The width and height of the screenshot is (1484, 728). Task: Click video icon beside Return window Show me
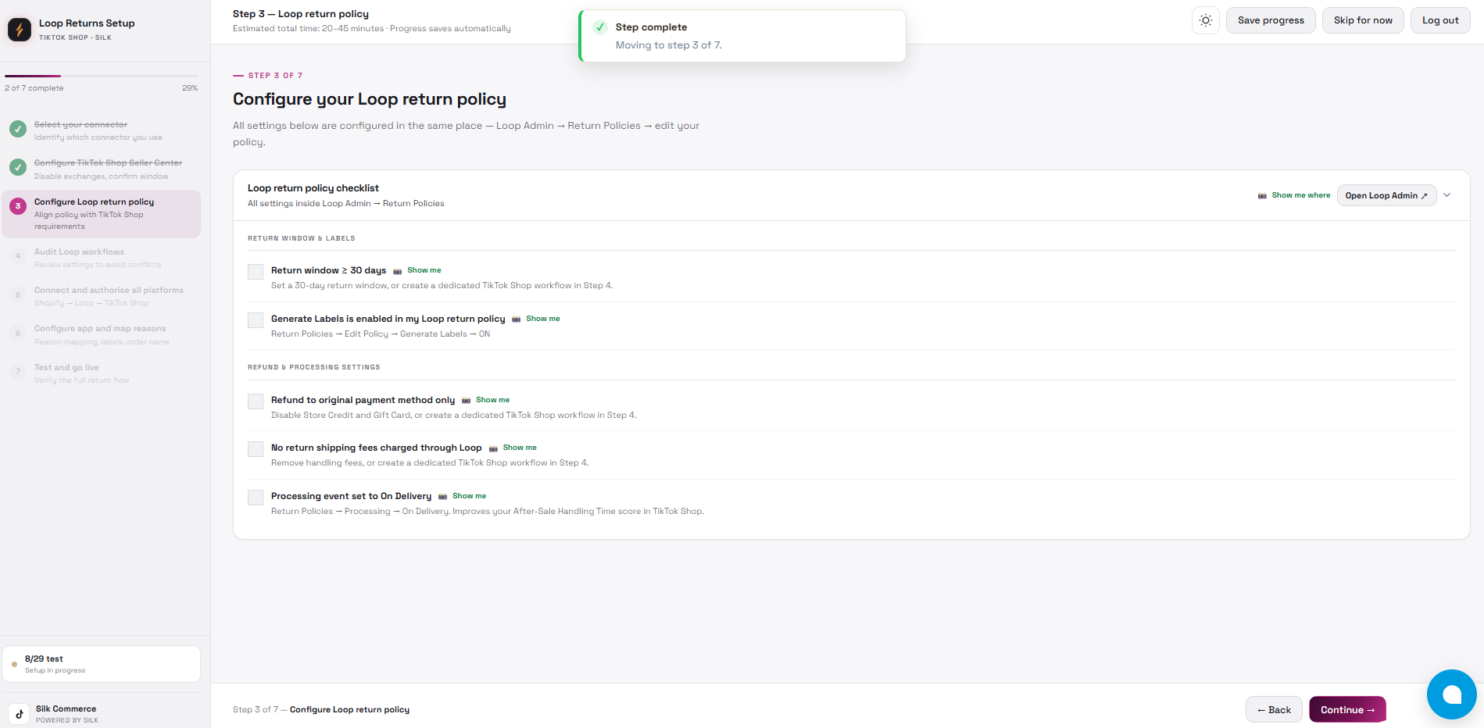coord(398,271)
